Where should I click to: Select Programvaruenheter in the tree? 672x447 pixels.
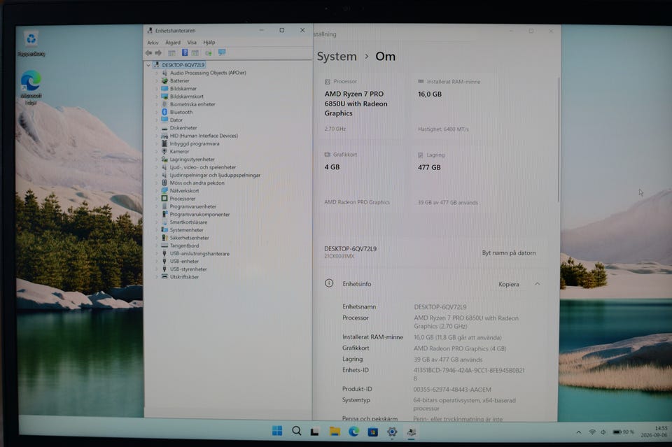[x=193, y=206]
